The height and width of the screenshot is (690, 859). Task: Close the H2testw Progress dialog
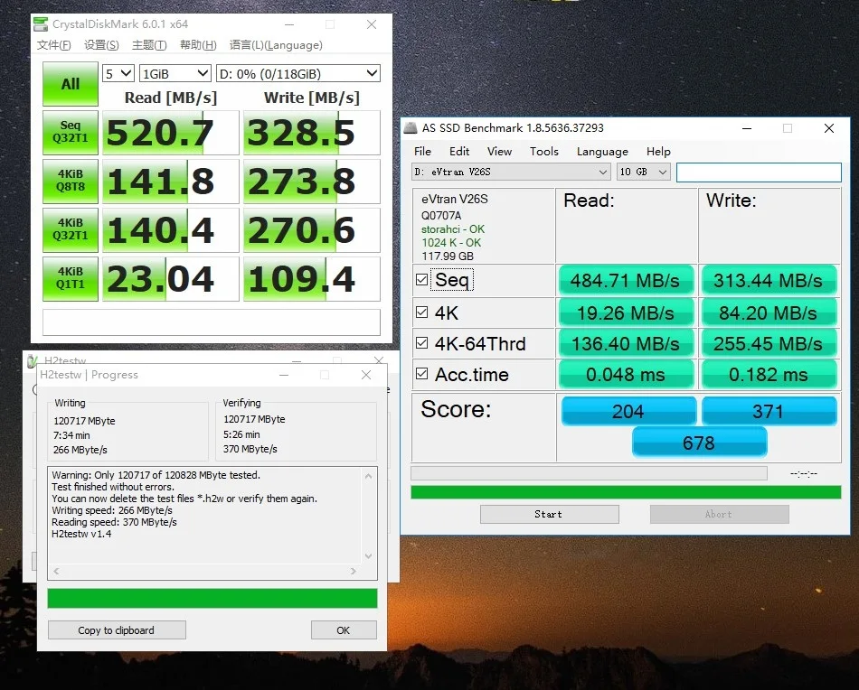click(x=366, y=375)
